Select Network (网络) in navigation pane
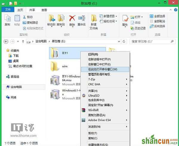The width and height of the screenshot is (179, 146). pyautogui.click(x=11, y=97)
